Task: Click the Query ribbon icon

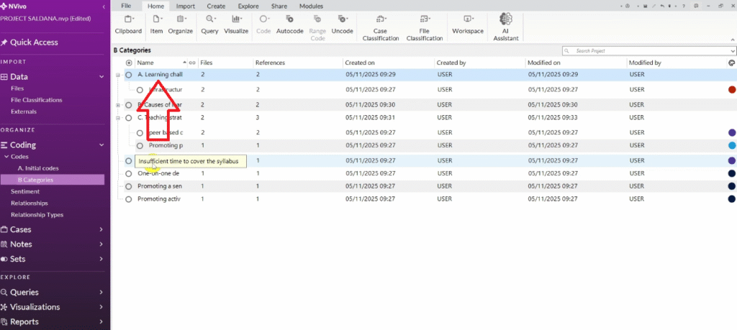Action: pos(209,23)
